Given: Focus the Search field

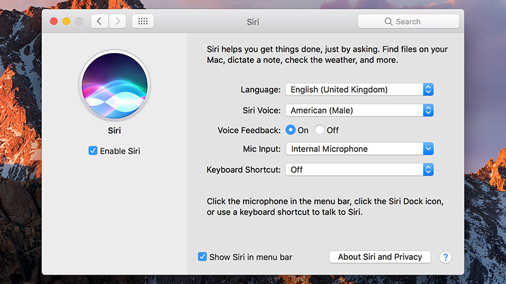Looking at the screenshot, I should click(x=408, y=21).
